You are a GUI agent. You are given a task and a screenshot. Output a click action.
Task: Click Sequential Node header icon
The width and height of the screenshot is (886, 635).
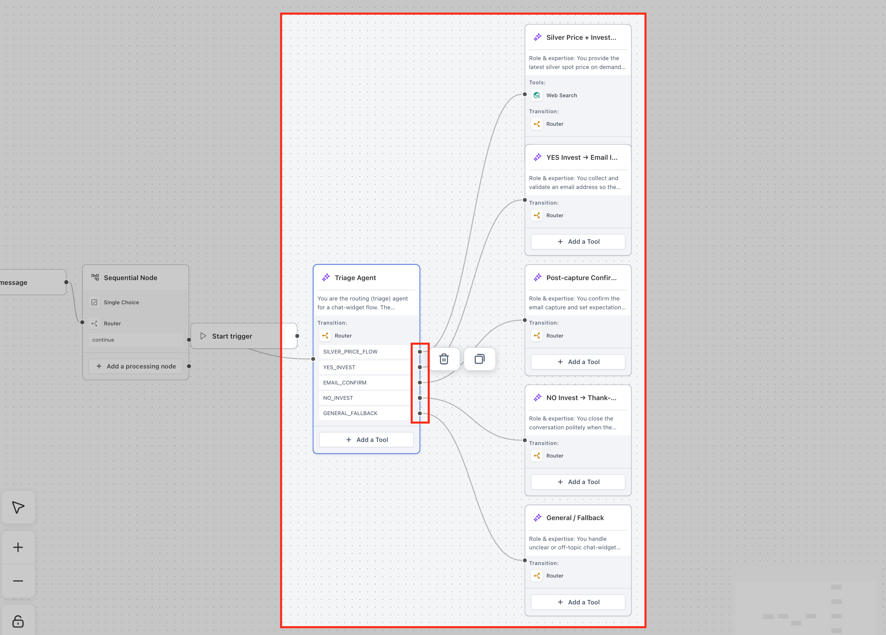[95, 277]
